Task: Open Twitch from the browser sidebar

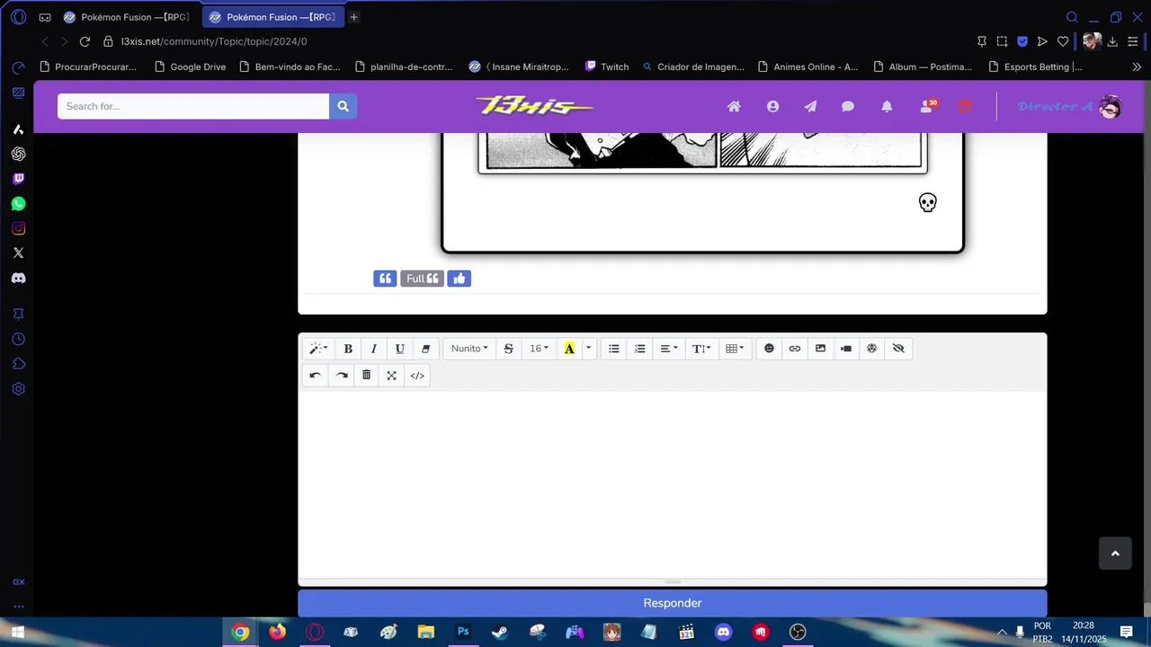Action: pyautogui.click(x=18, y=179)
